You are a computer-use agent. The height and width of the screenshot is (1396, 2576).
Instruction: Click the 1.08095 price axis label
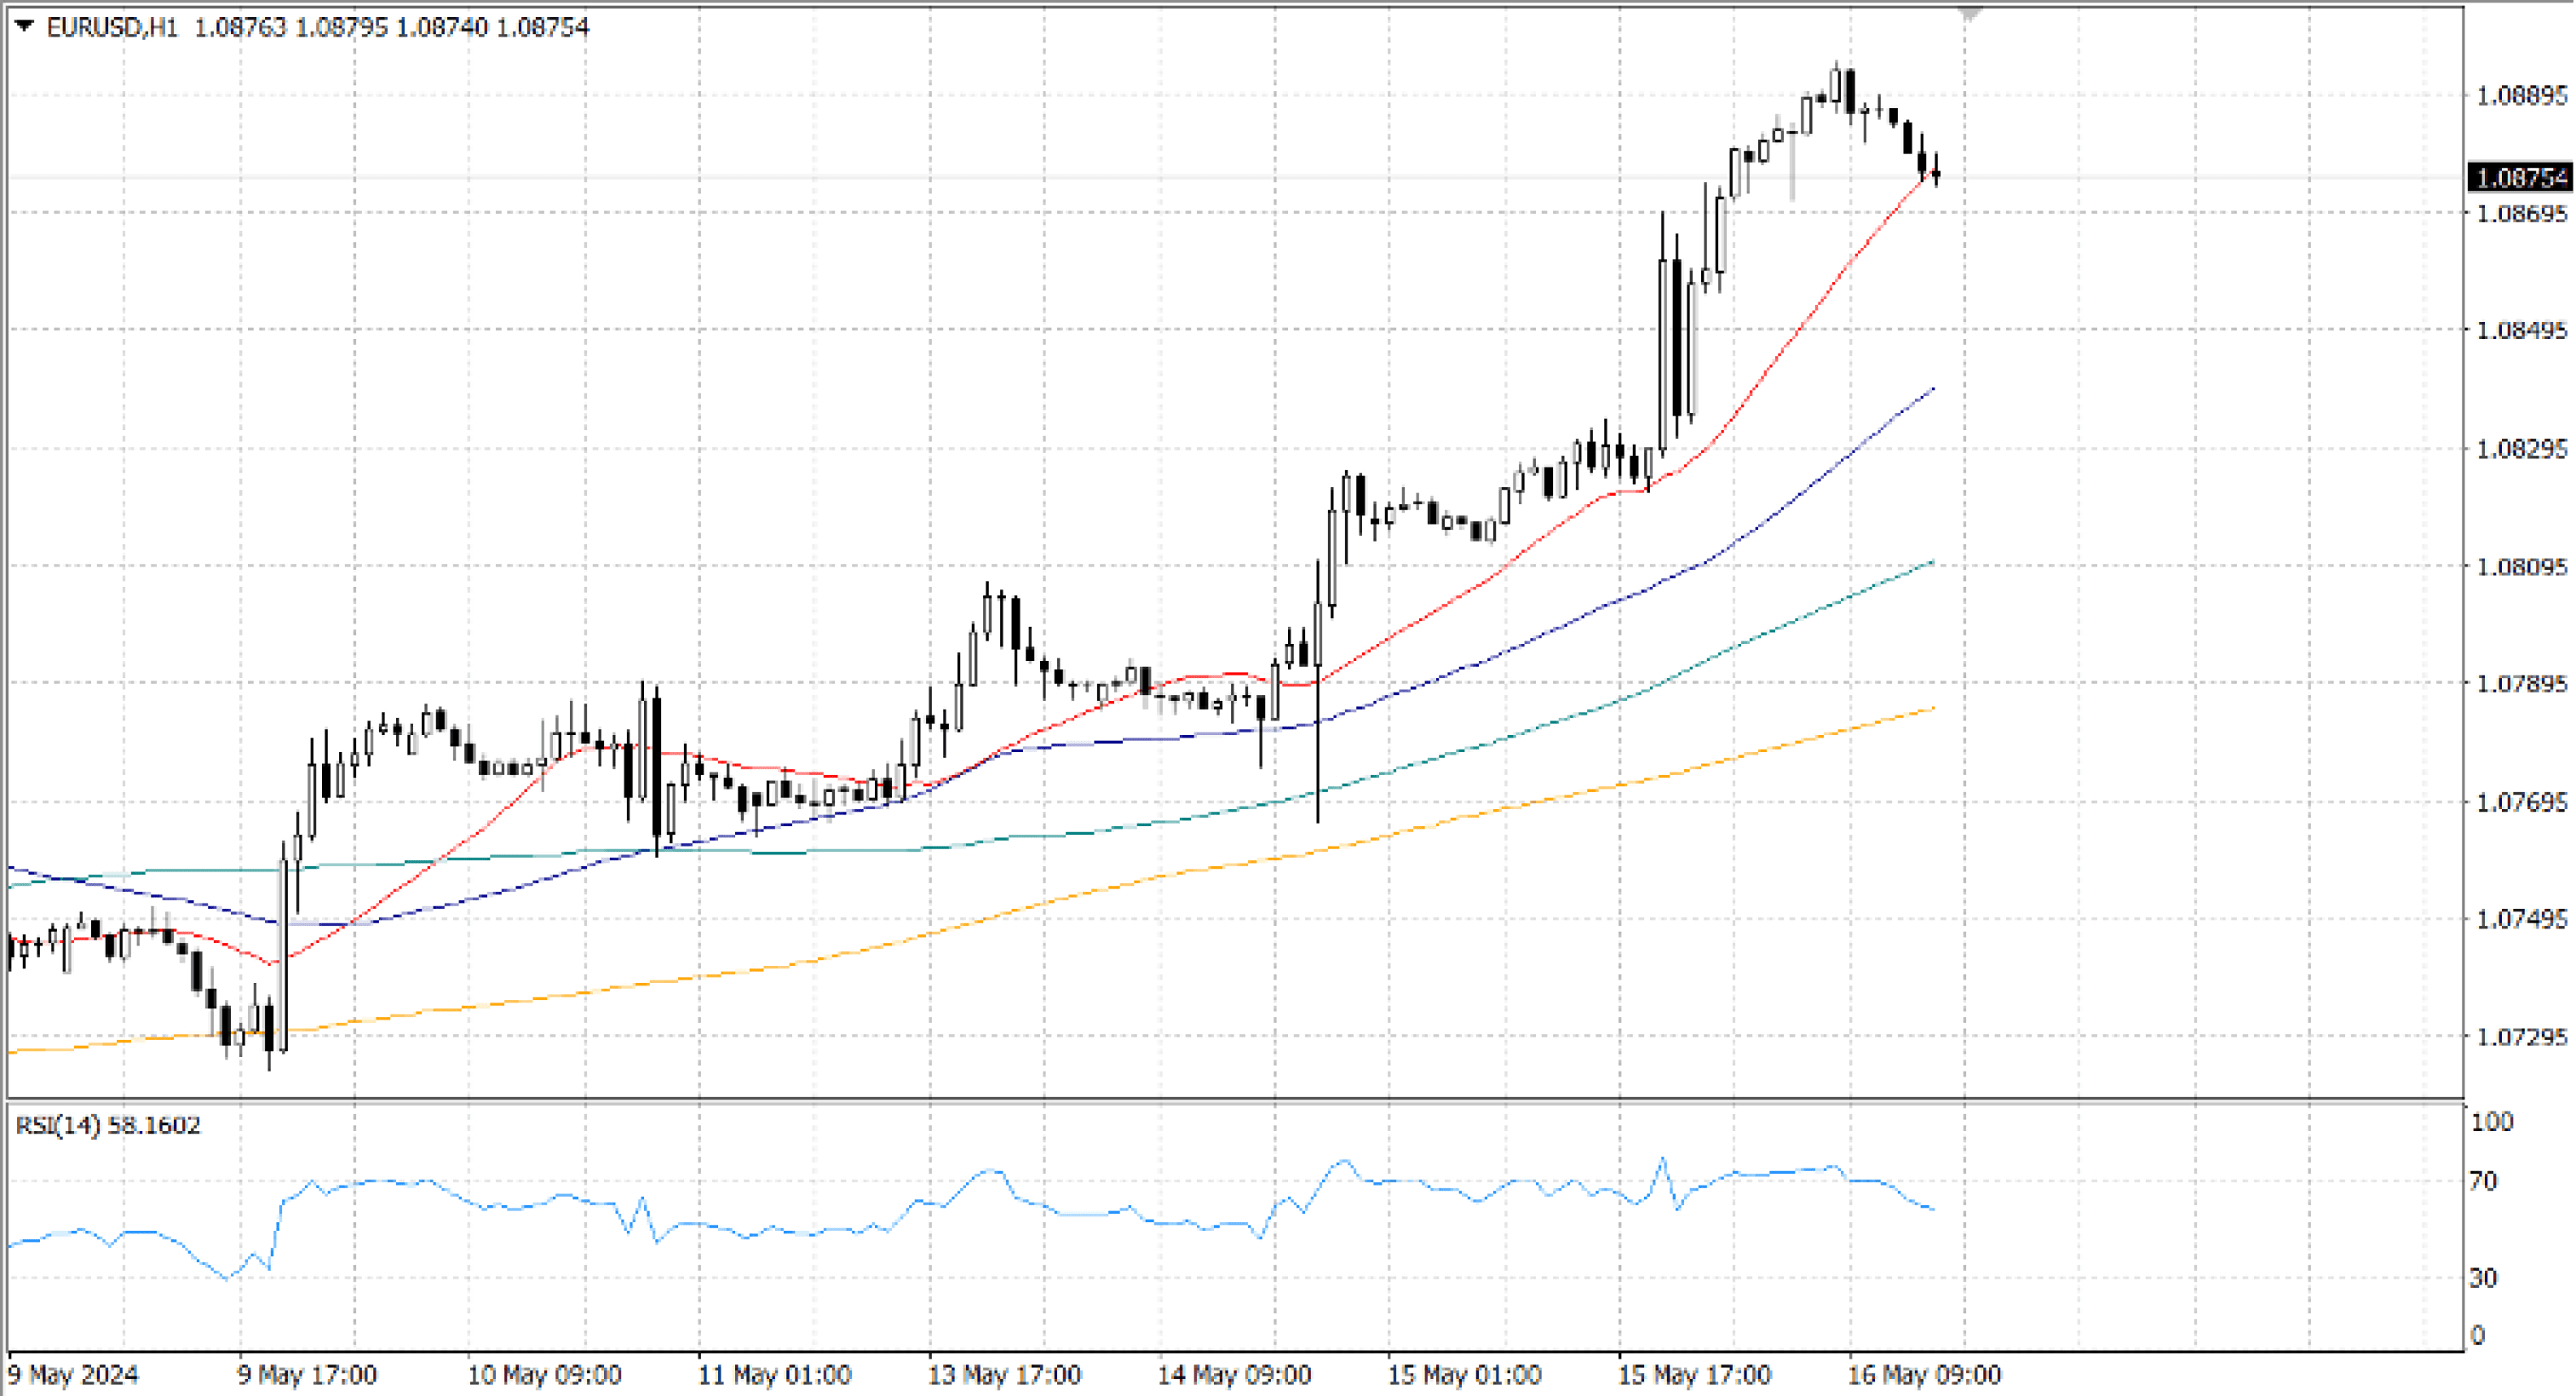tap(2521, 567)
